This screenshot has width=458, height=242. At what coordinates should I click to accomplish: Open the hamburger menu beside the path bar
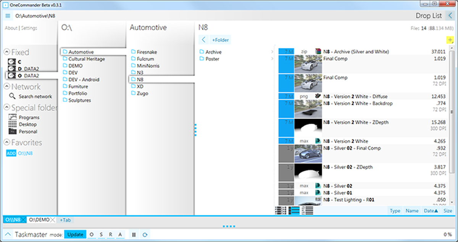pos(8,16)
